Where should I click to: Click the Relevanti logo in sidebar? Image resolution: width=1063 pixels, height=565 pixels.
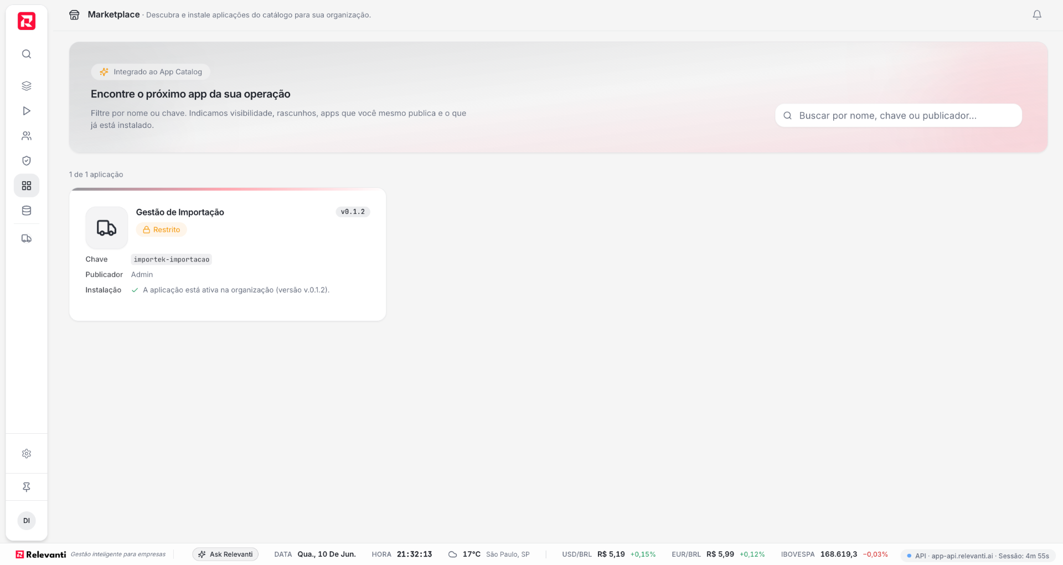pyautogui.click(x=27, y=21)
